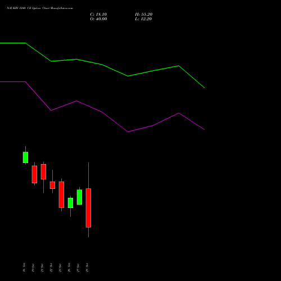The height and width of the screenshot is (281, 281).
Task: Select the green candlestick above '26 Oct'
Action: tap(70, 203)
